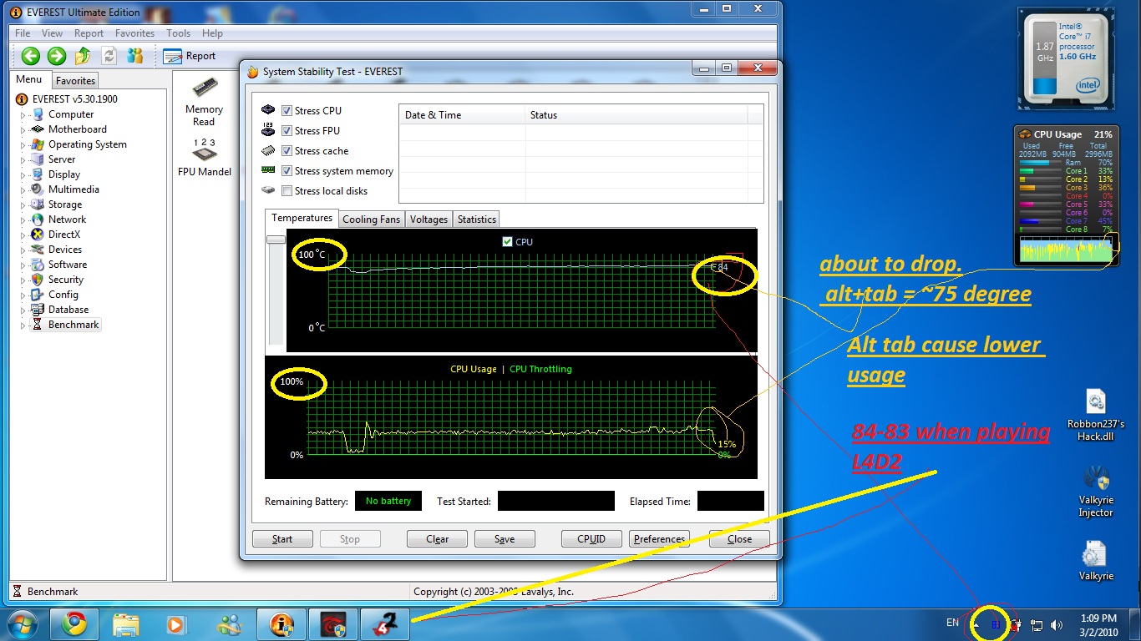Viewport: 1141px width, 641px height.
Task: Expand the Software tree node
Action: point(23,265)
